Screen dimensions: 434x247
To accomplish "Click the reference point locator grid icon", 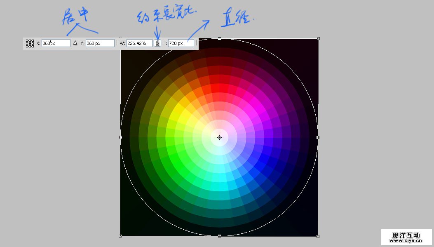I will coord(30,43).
